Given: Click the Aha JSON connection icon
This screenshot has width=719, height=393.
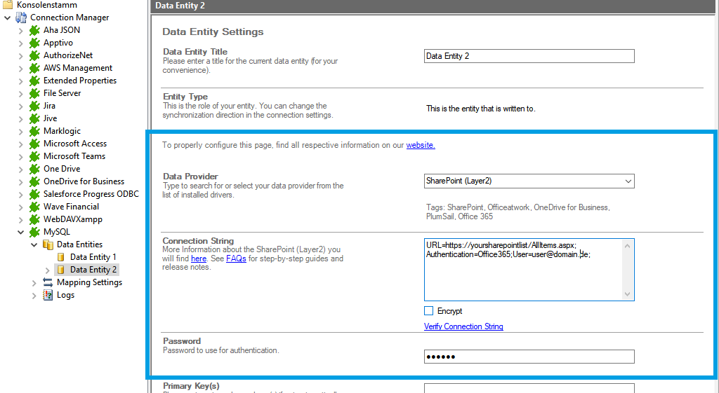Looking at the screenshot, I should point(34,30).
